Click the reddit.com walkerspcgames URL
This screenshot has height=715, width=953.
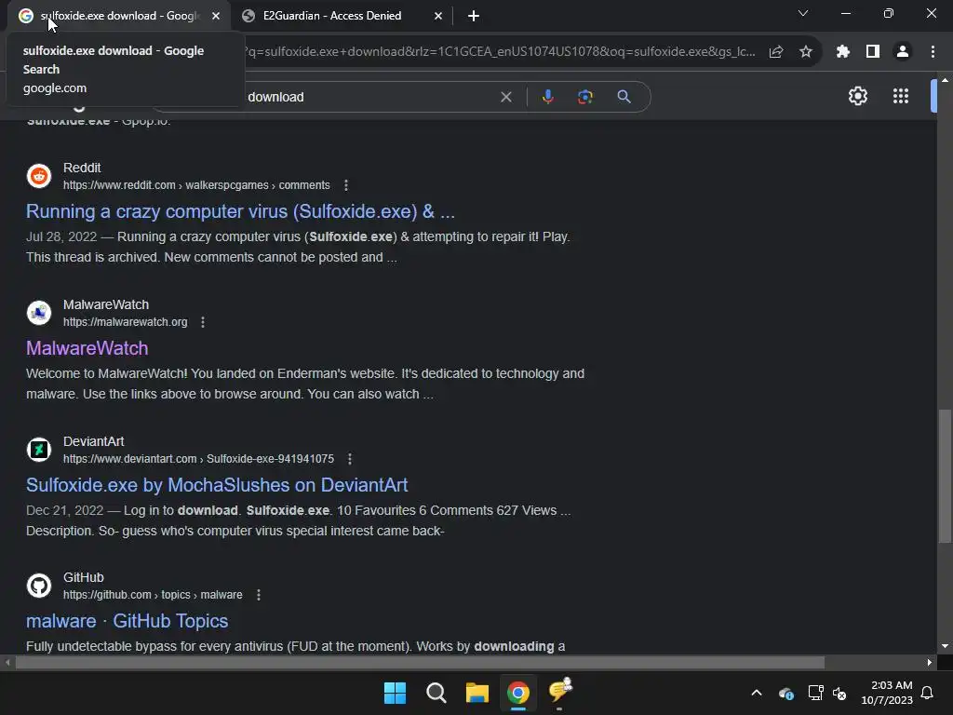point(196,185)
